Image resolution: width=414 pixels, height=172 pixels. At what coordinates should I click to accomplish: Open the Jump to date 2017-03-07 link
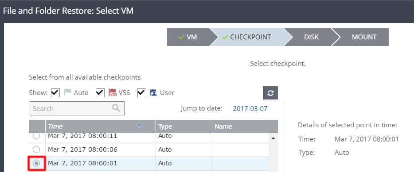pyautogui.click(x=250, y=108)
